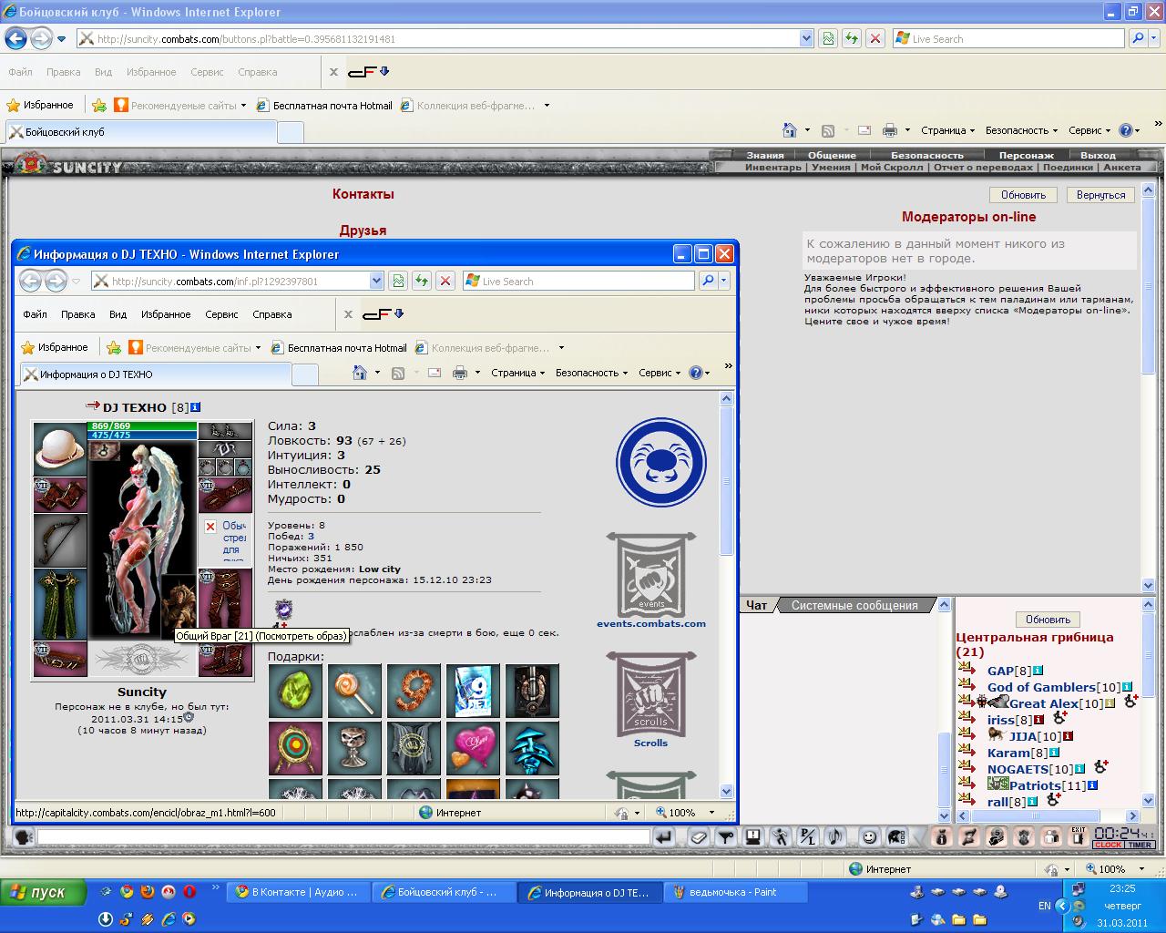The width and height of the screenshot is (1166, 933).
Task: Click the smiley emoticon icon in chat bar
Action: pyautogui.click(x=870, y=837)
